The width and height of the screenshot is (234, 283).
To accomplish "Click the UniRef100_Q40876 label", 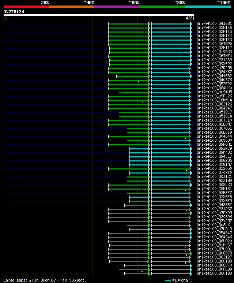I will (x=214, y=80).
